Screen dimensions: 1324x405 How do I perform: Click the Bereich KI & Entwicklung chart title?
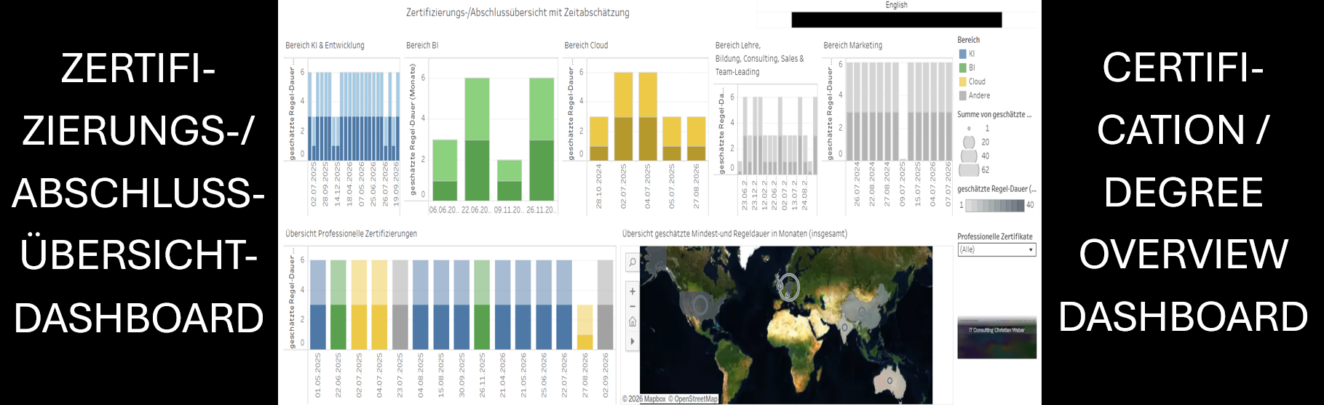325,45
